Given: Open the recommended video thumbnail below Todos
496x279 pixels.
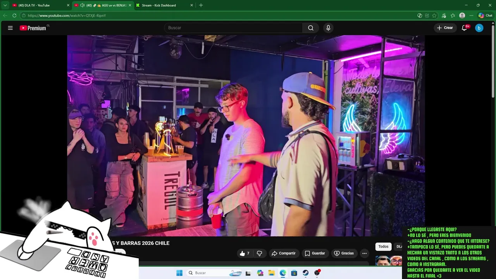Looking at the screenshot, I should [x=389, y=260].
